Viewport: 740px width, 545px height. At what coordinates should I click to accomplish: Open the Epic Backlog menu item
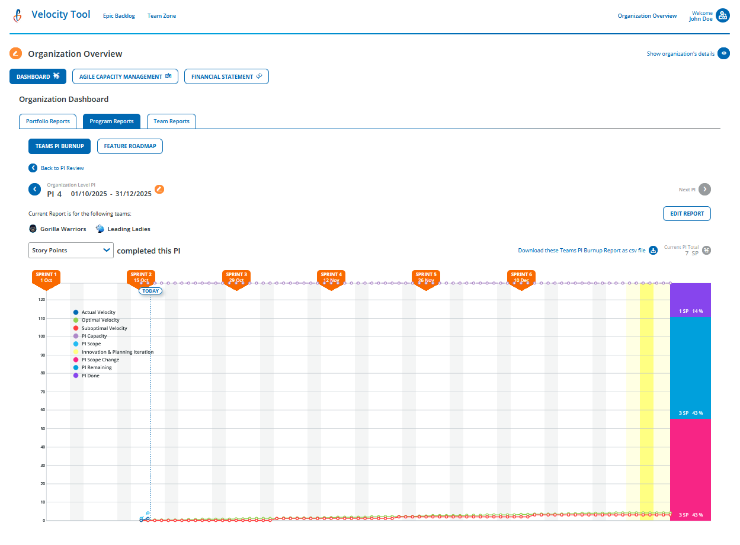pos(118,16)
